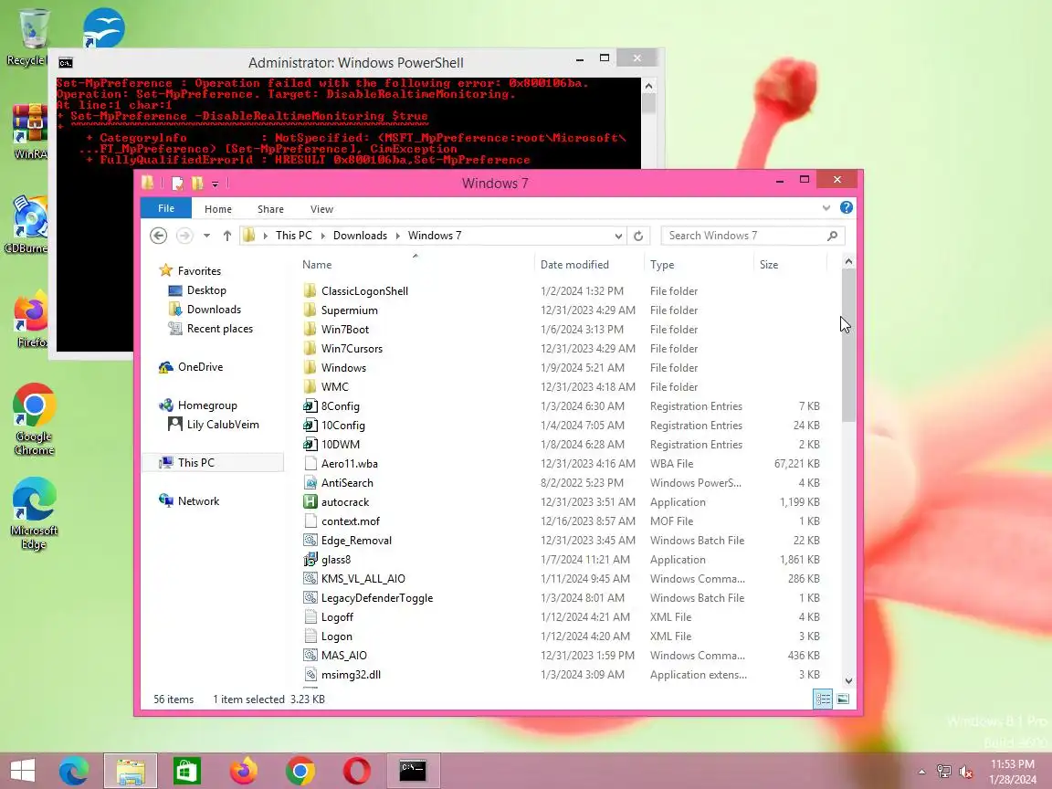Go up one folder level

click(x=226, y=236)
